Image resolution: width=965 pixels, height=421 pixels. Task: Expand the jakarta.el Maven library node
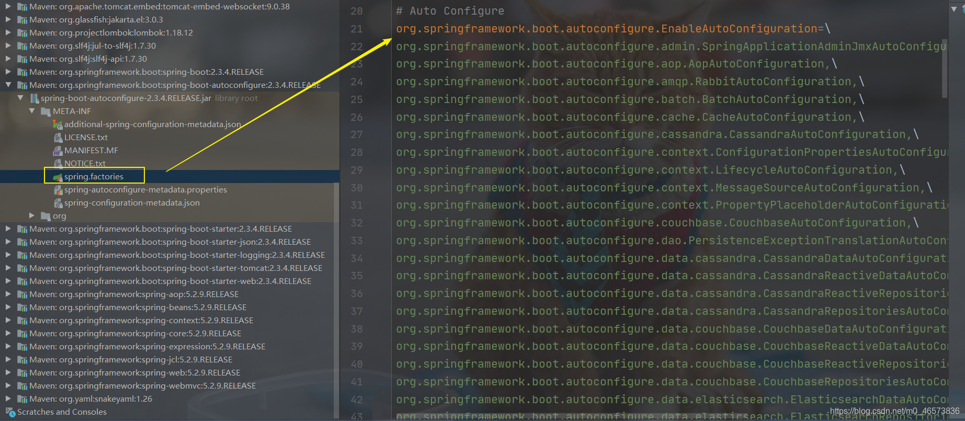click(x=8, y=19)
